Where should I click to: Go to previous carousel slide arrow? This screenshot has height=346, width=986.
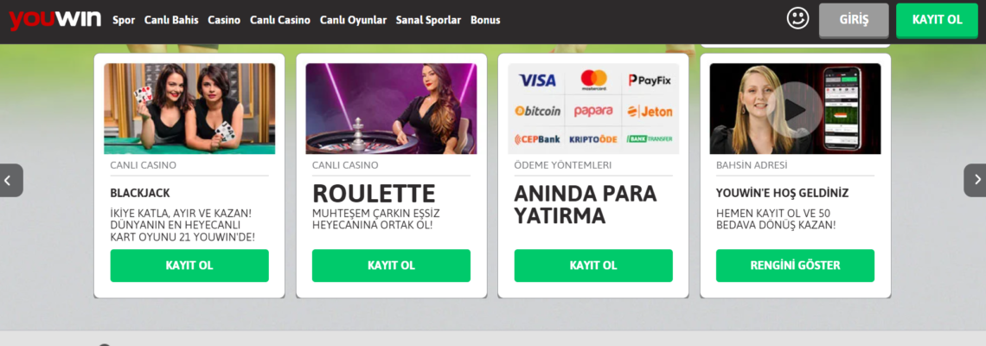pos(11,180)
